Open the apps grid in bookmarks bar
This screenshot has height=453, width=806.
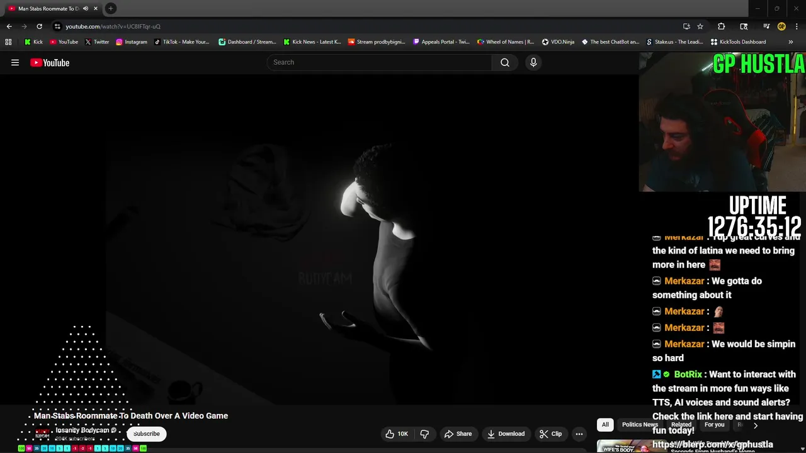point(8,42)
